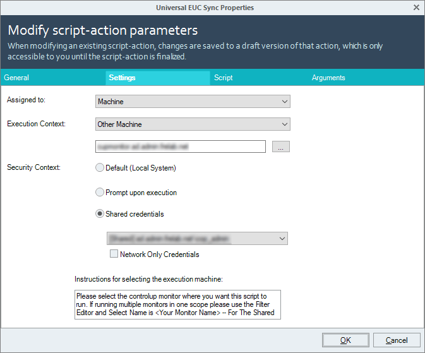This screenshot has height=353, width=425.
Task: Click the ellipsis browse button for machine
Action: click(281, 147)
